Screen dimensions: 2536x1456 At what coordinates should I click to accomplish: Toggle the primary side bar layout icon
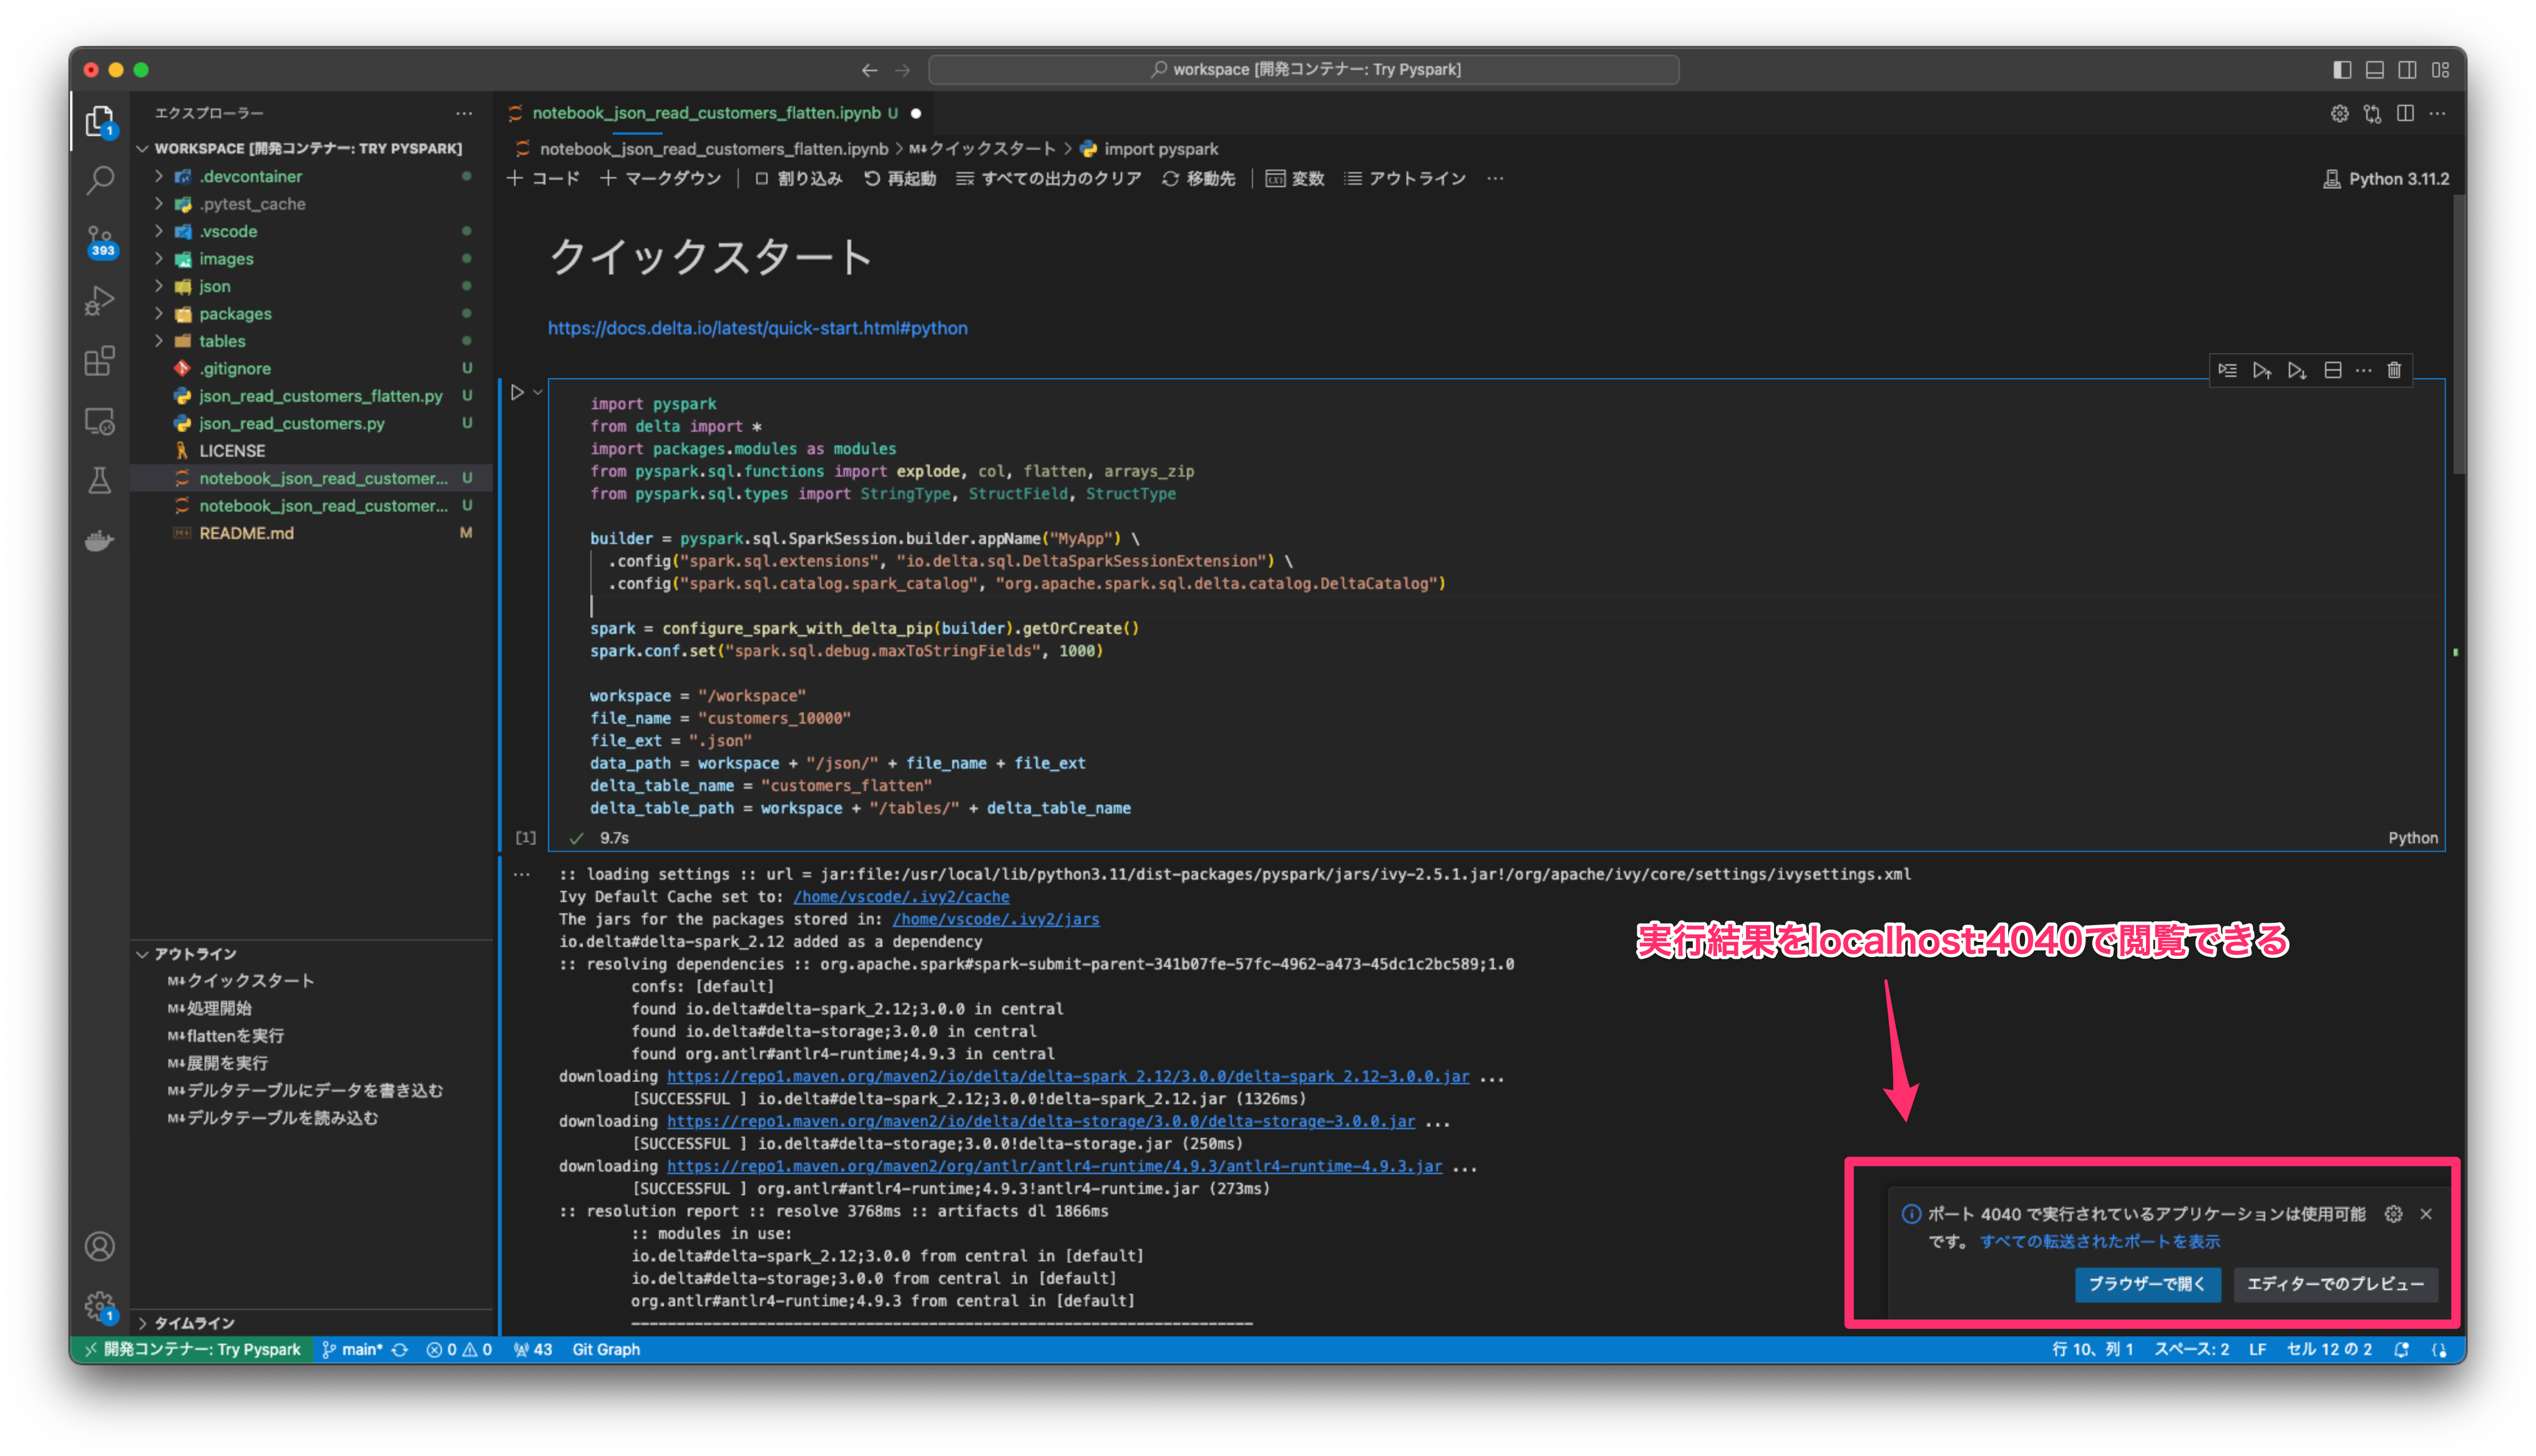(x=2342, y=69)
